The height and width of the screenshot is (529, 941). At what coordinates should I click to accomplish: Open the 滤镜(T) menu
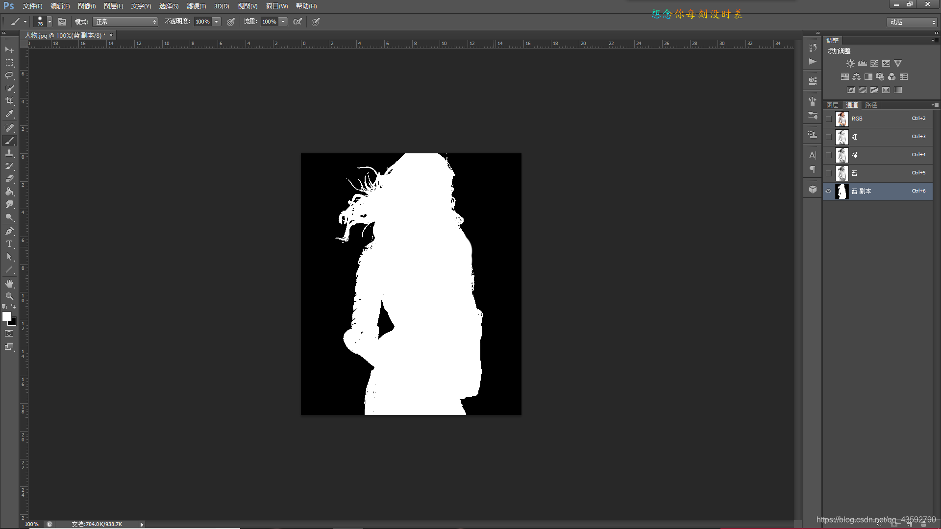196,6
